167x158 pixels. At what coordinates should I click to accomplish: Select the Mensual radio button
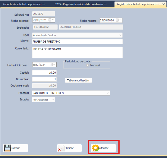tap(88, 65)
